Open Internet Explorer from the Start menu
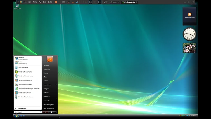Viewport: 211px width, 119px height. [23, 58]
